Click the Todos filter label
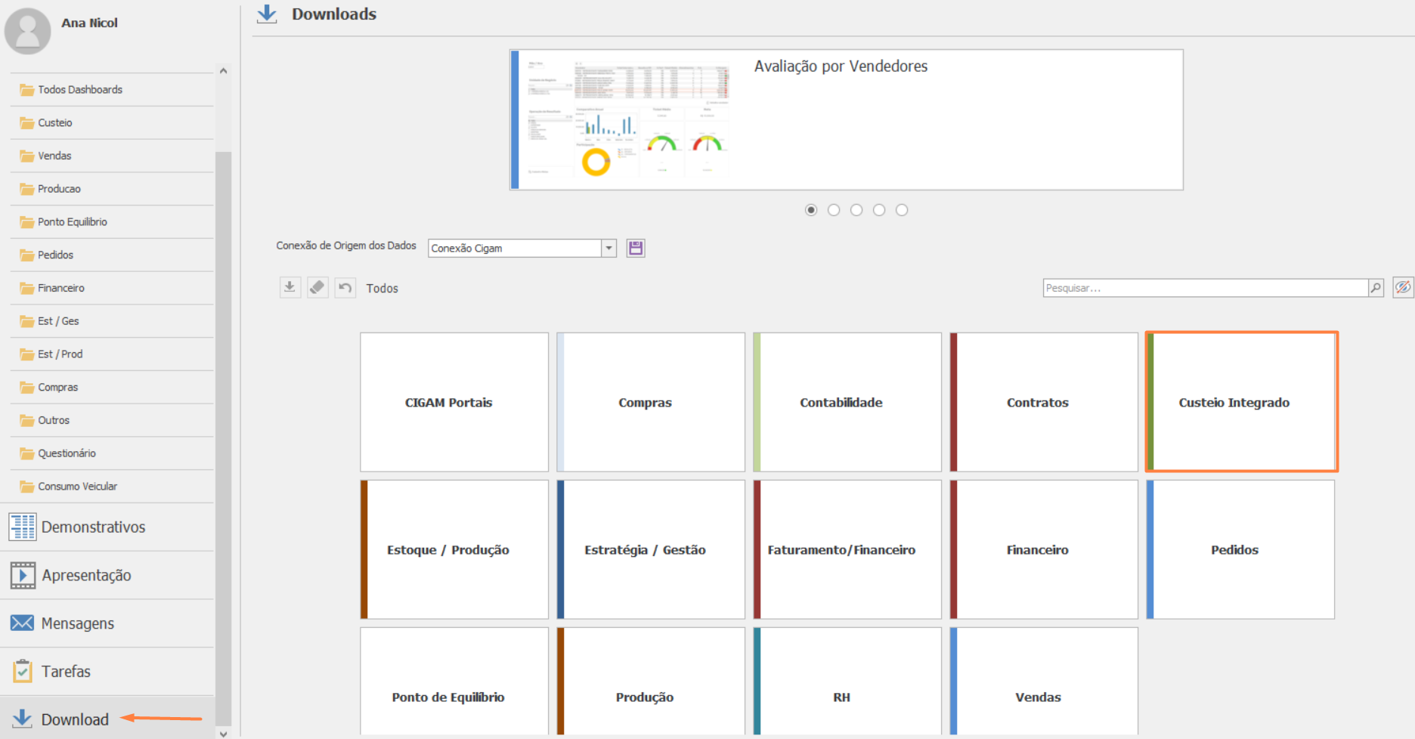Viewport: 1415px width, 739px height. pos(382,288)
